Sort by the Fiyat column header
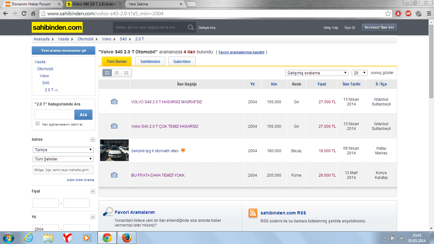The height and width of the screenshot is (244, 434). point(322,84)
